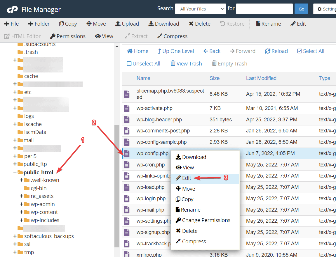Reload the file listing

click(x=276, y=51)
